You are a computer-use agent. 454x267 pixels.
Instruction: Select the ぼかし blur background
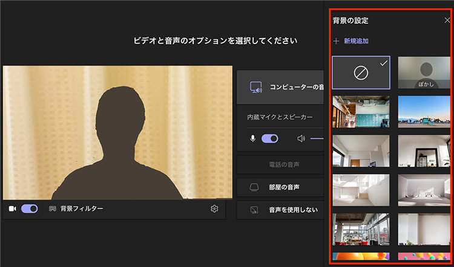click(424, 72)
